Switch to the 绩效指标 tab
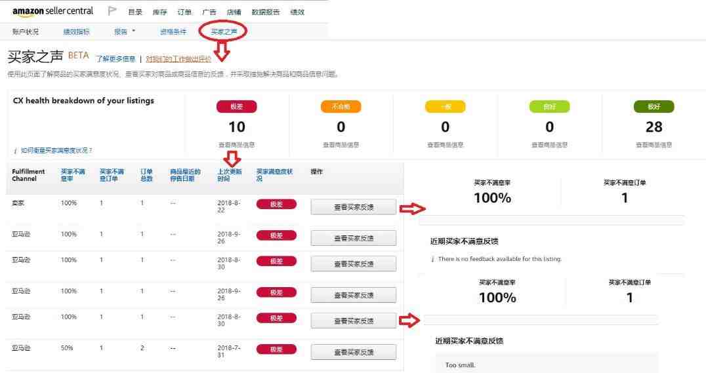This screenshot has width=706, height=373. click(77, 31)
